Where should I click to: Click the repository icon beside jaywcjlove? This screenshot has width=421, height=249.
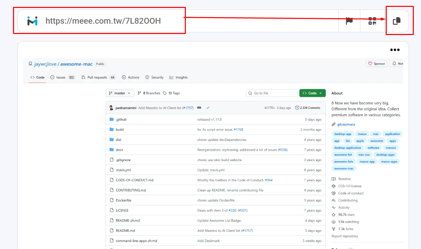pyautogui.click(x=30, y=64)
